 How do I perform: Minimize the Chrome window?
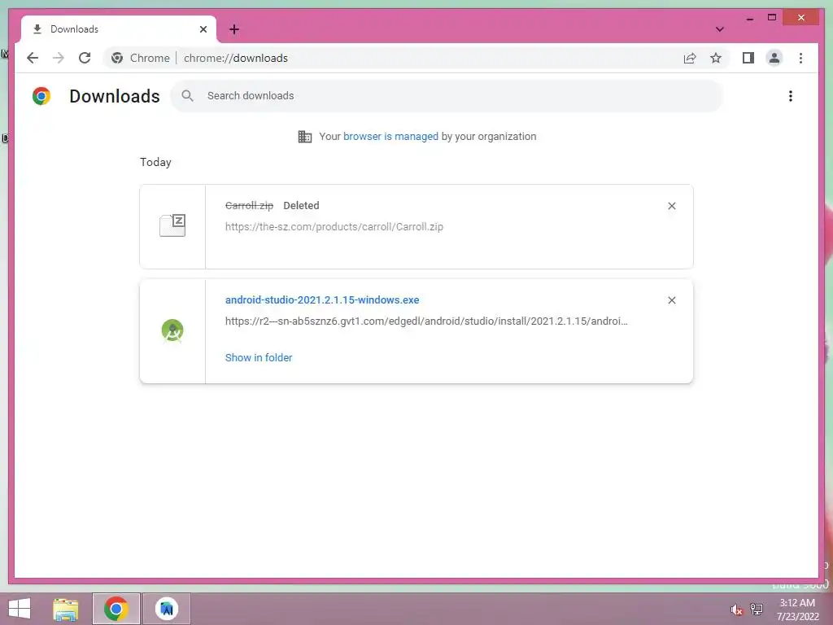coord(749,18)
